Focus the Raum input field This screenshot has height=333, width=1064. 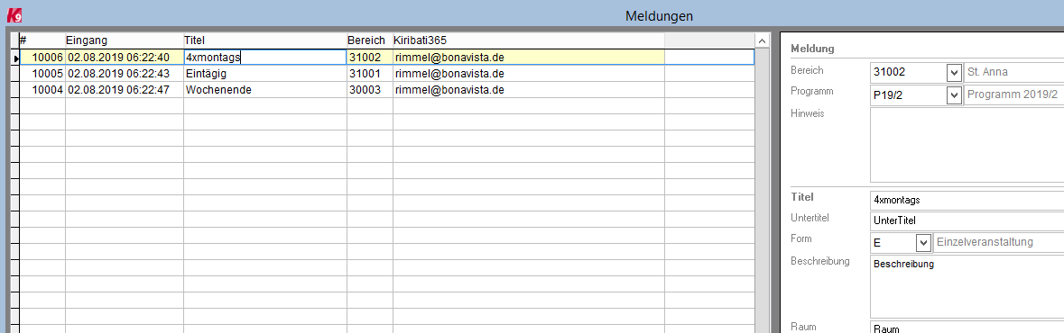point(967,328)
